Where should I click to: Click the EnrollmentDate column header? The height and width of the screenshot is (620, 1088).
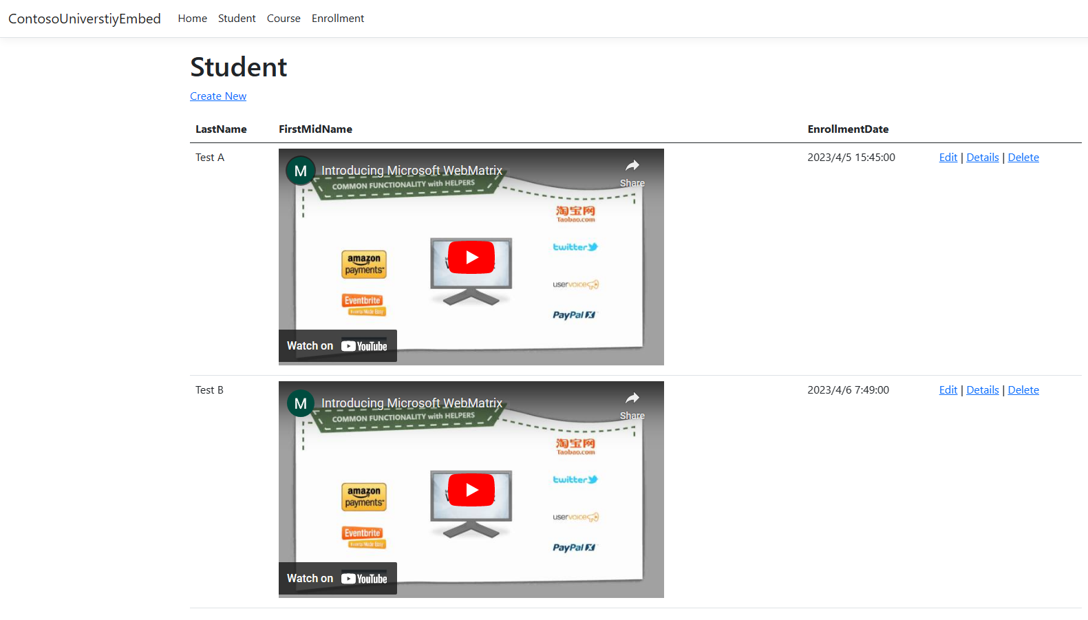pos(848,129)
